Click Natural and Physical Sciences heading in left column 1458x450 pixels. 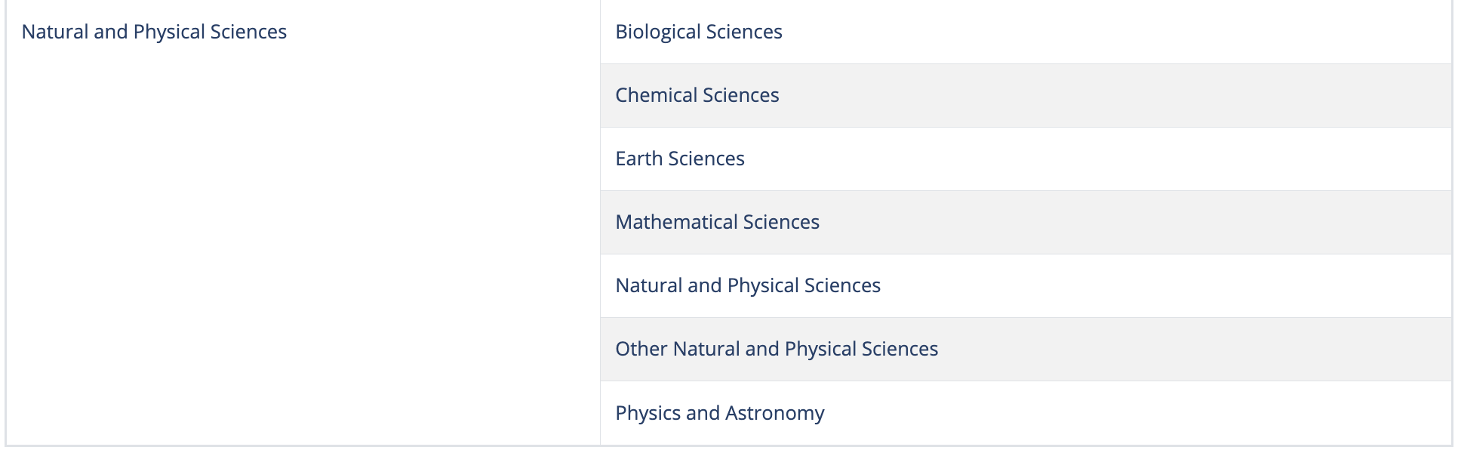pyautogui.click(x=154, y=32)
